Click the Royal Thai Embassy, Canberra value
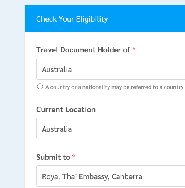Image resolution: width=185 pixels, height=188 pixels. 92,176
